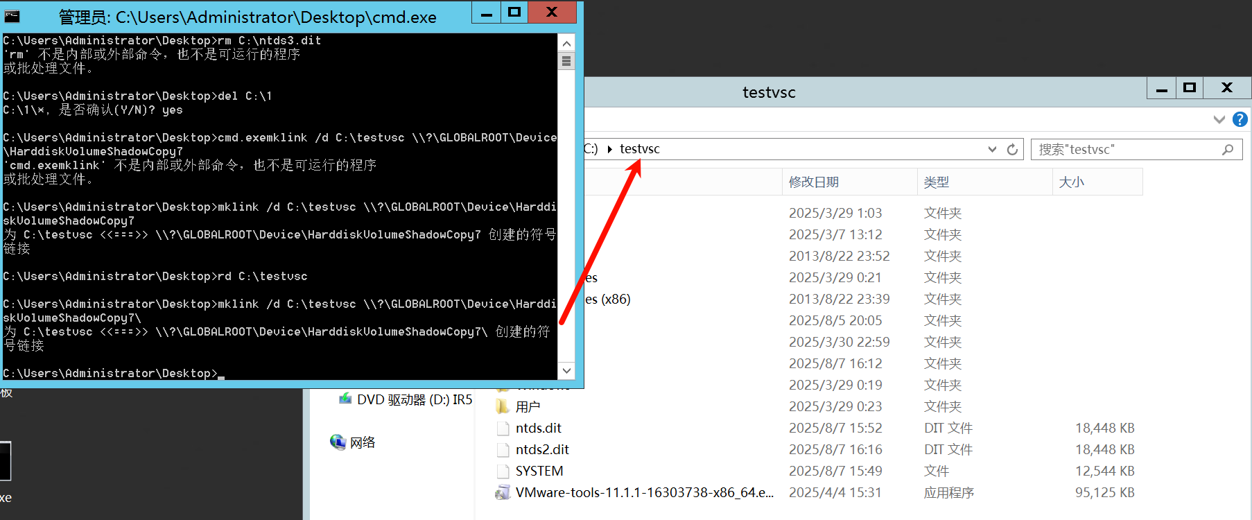Open the address bar history dropdown

(992, 149)
